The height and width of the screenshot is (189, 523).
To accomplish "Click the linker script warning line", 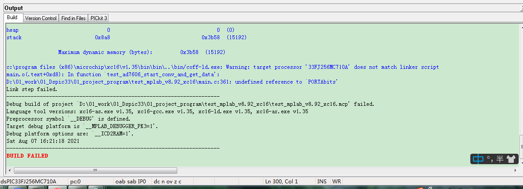I will pyautogui.click(x=222, y=67).
